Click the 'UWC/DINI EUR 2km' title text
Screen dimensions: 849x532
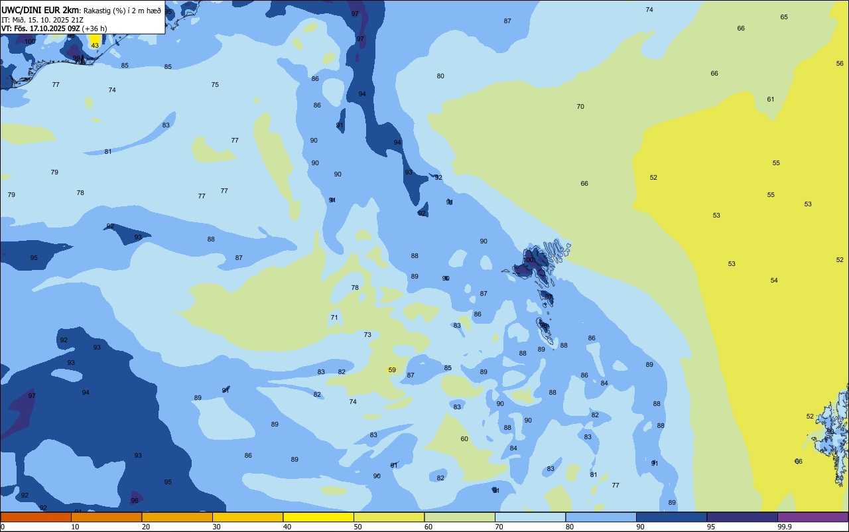click(40, 10)
